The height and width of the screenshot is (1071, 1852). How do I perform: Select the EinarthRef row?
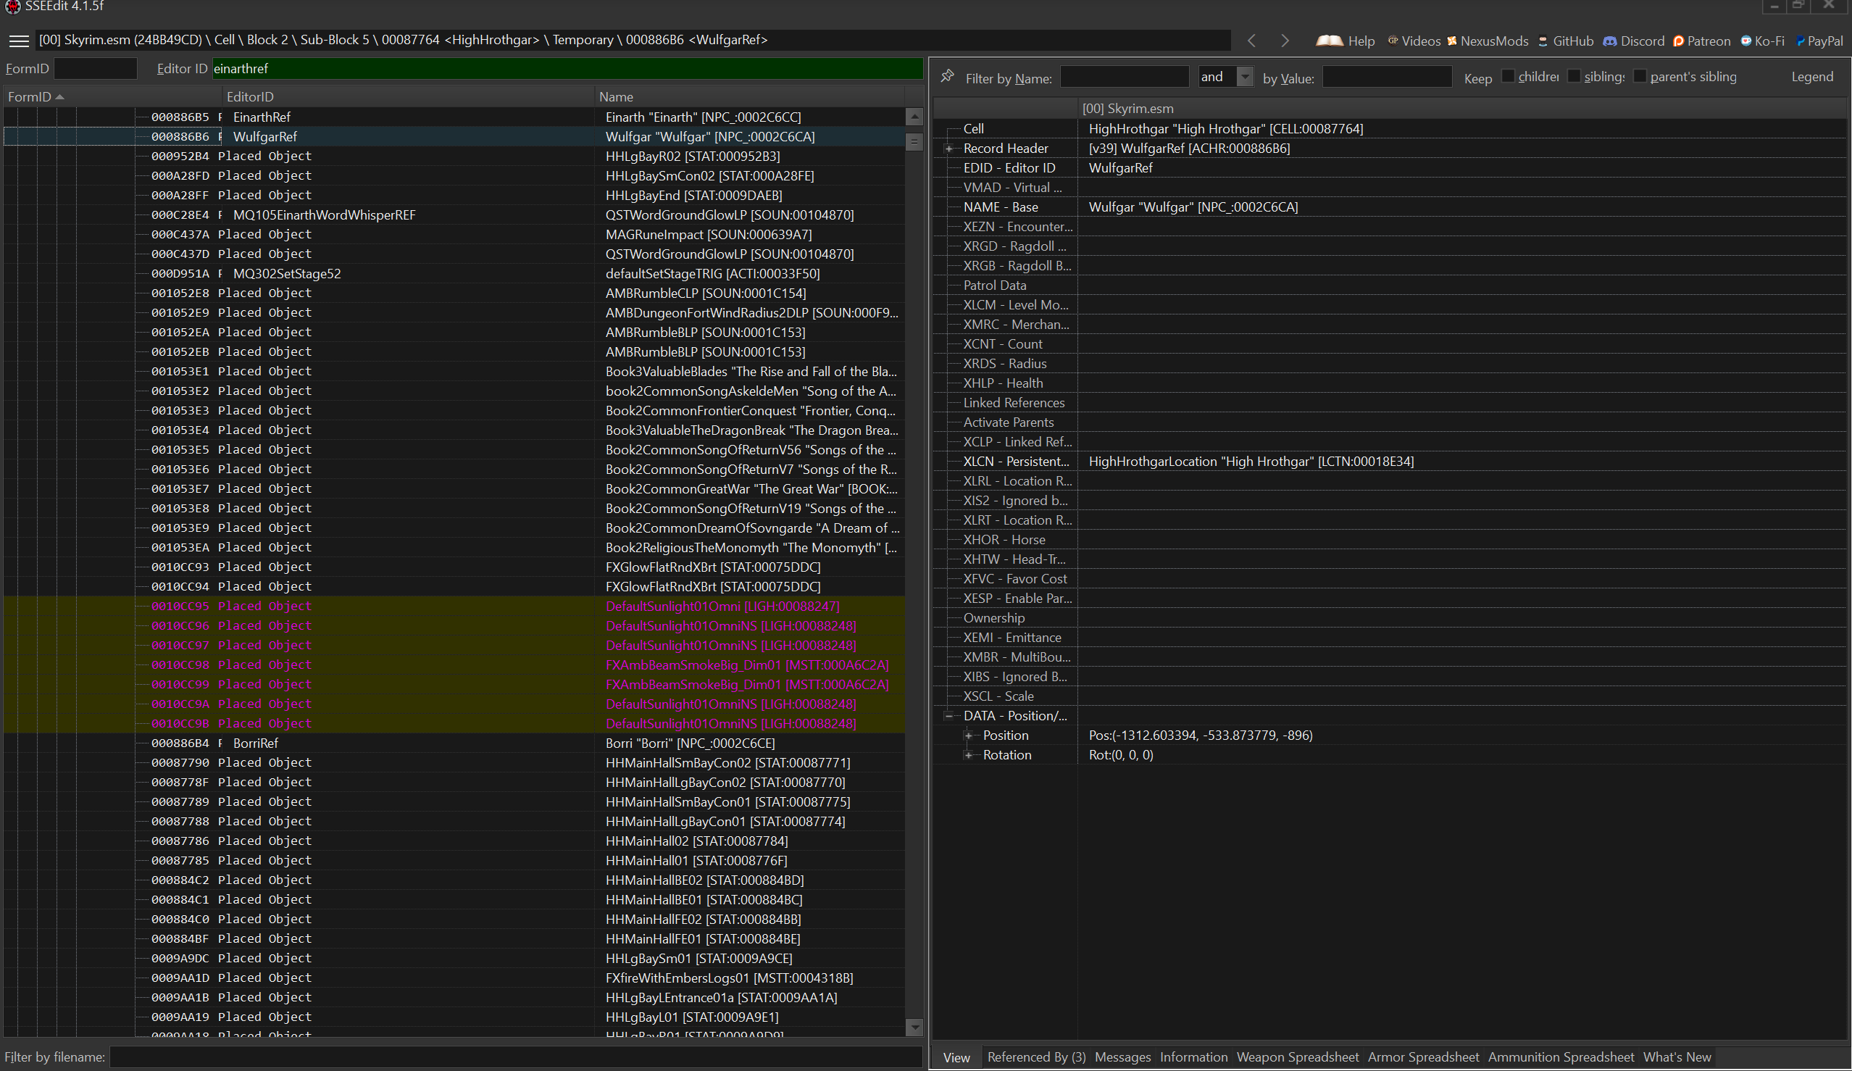(x=454, y=117)
